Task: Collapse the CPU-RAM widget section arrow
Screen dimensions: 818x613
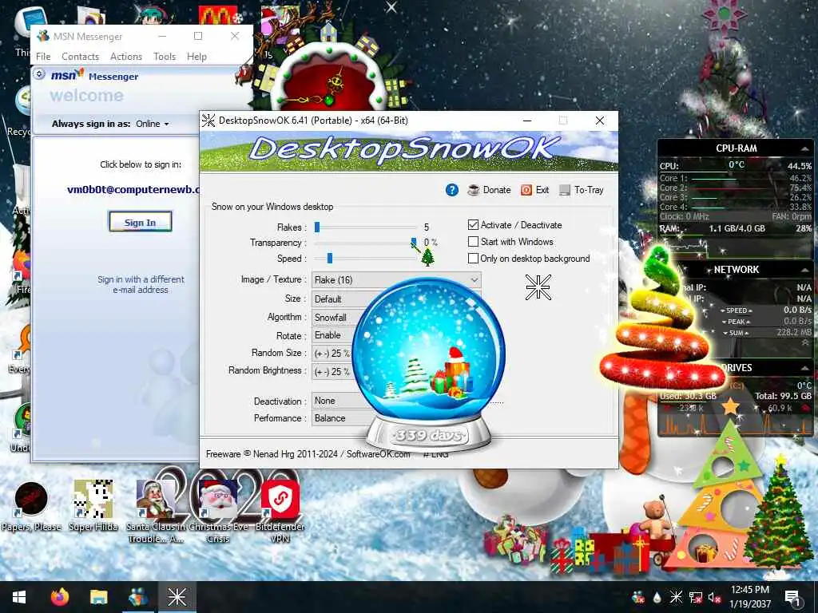Action: click(804, 149)
